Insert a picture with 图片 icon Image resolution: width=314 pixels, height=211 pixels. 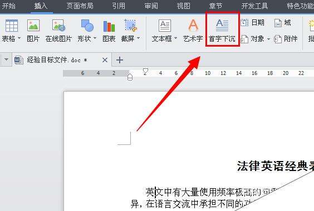click(x=33, y=25)
